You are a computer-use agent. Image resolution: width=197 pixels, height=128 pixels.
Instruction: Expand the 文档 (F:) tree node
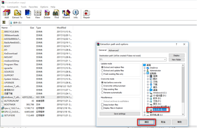(148, 101)
